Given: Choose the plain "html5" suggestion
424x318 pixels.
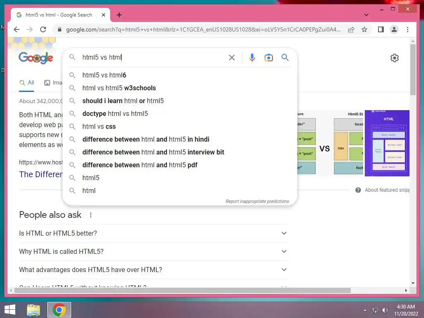Looking at the screenshot, I should (x=180, y=178).
